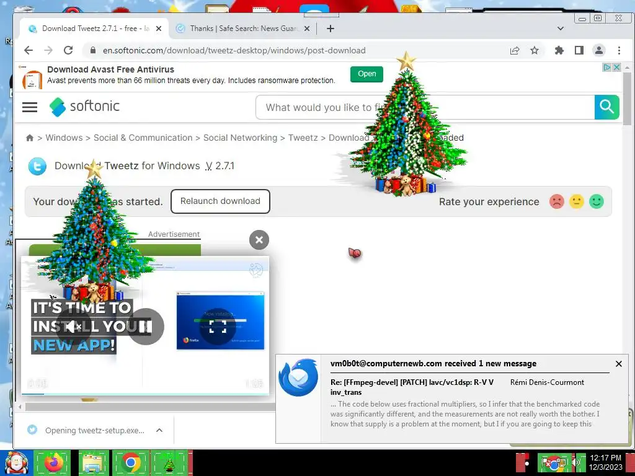The height and width of the screenshot is (476, 635).
Task: Reload the Softonic page
Action: click(x=68, y=50)
